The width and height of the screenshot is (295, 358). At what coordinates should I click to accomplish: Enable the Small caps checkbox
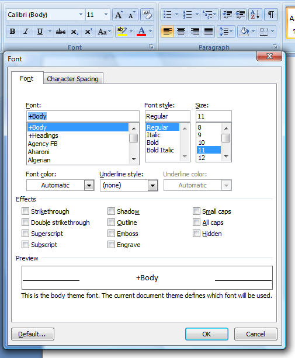(196, 211)
